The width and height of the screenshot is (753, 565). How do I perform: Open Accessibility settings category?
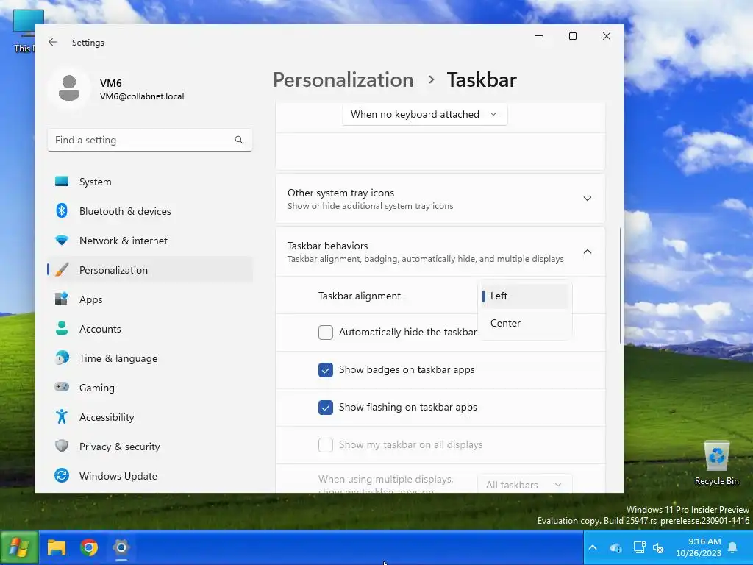point(150,416)
